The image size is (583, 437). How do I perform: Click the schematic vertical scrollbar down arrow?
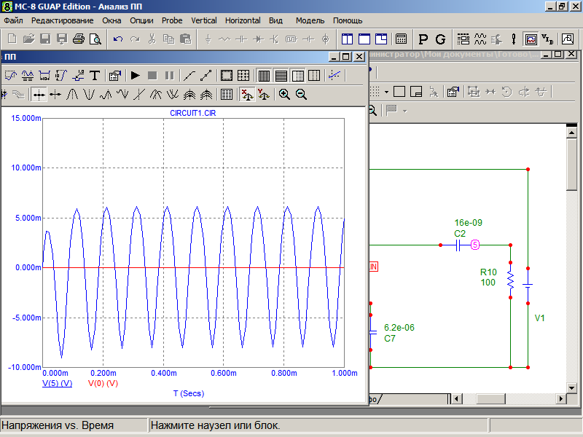tap(573, 386)
